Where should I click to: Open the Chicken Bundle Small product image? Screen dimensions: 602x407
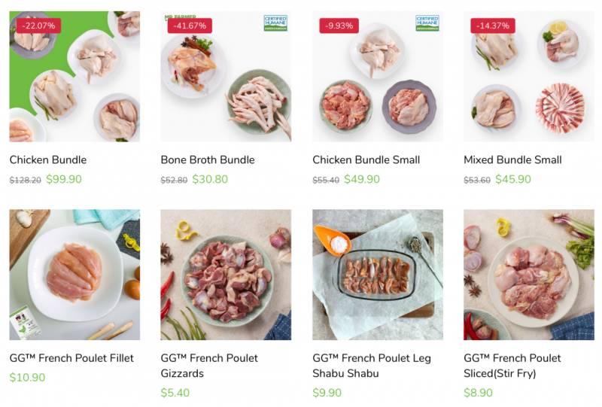pos(378,83)
